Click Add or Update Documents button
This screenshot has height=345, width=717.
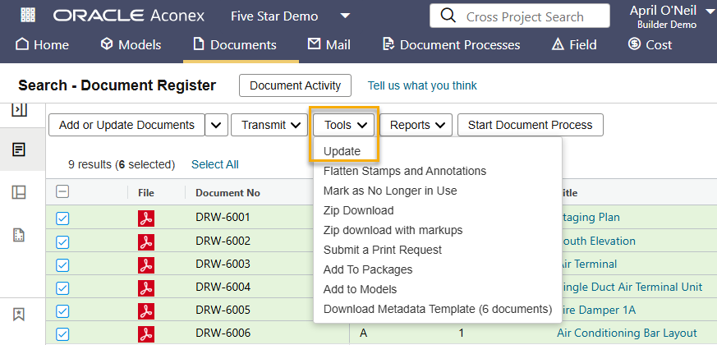126,125
